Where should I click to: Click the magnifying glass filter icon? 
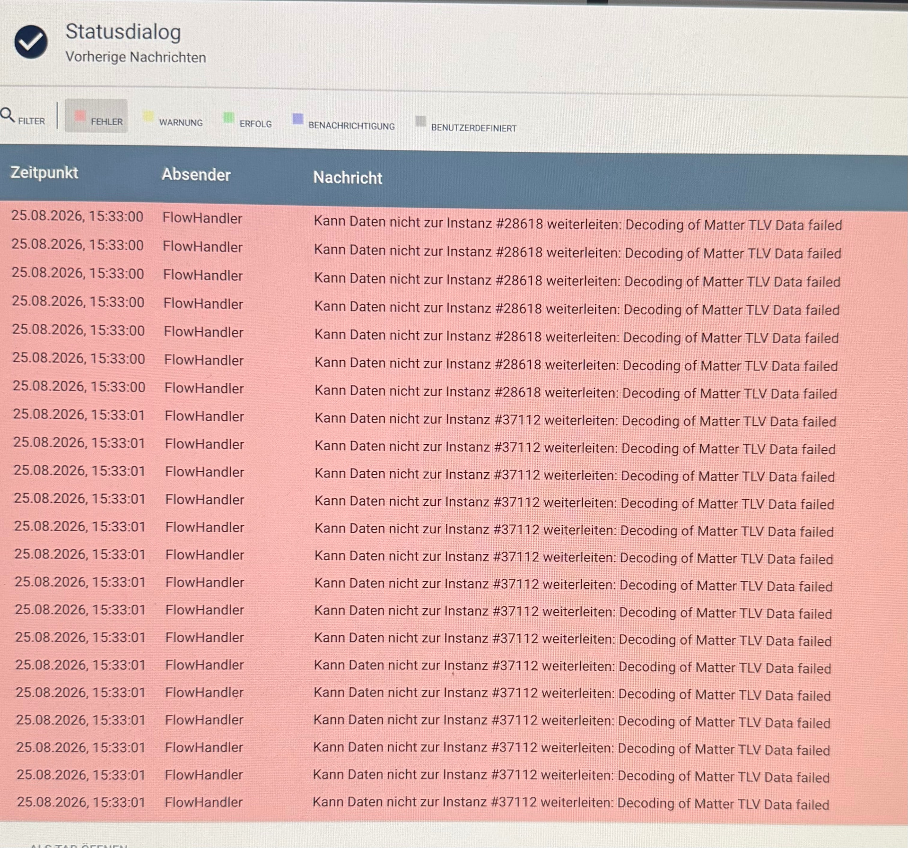point(7,115)
